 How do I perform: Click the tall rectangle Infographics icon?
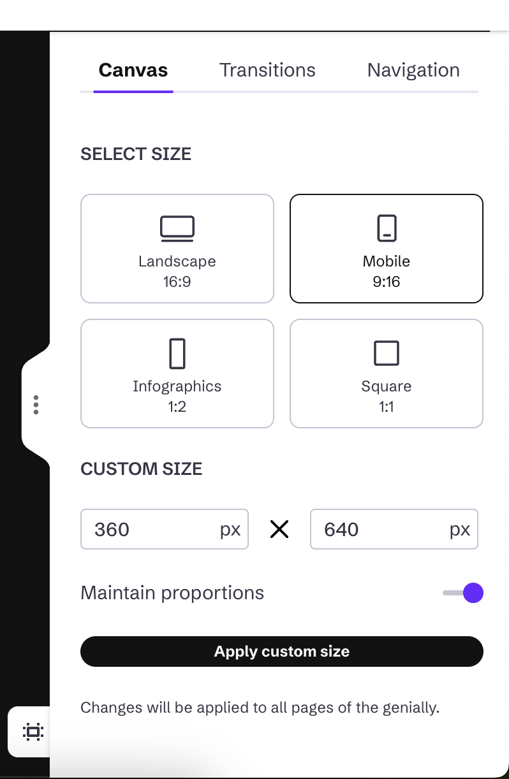tap(177, 354)
